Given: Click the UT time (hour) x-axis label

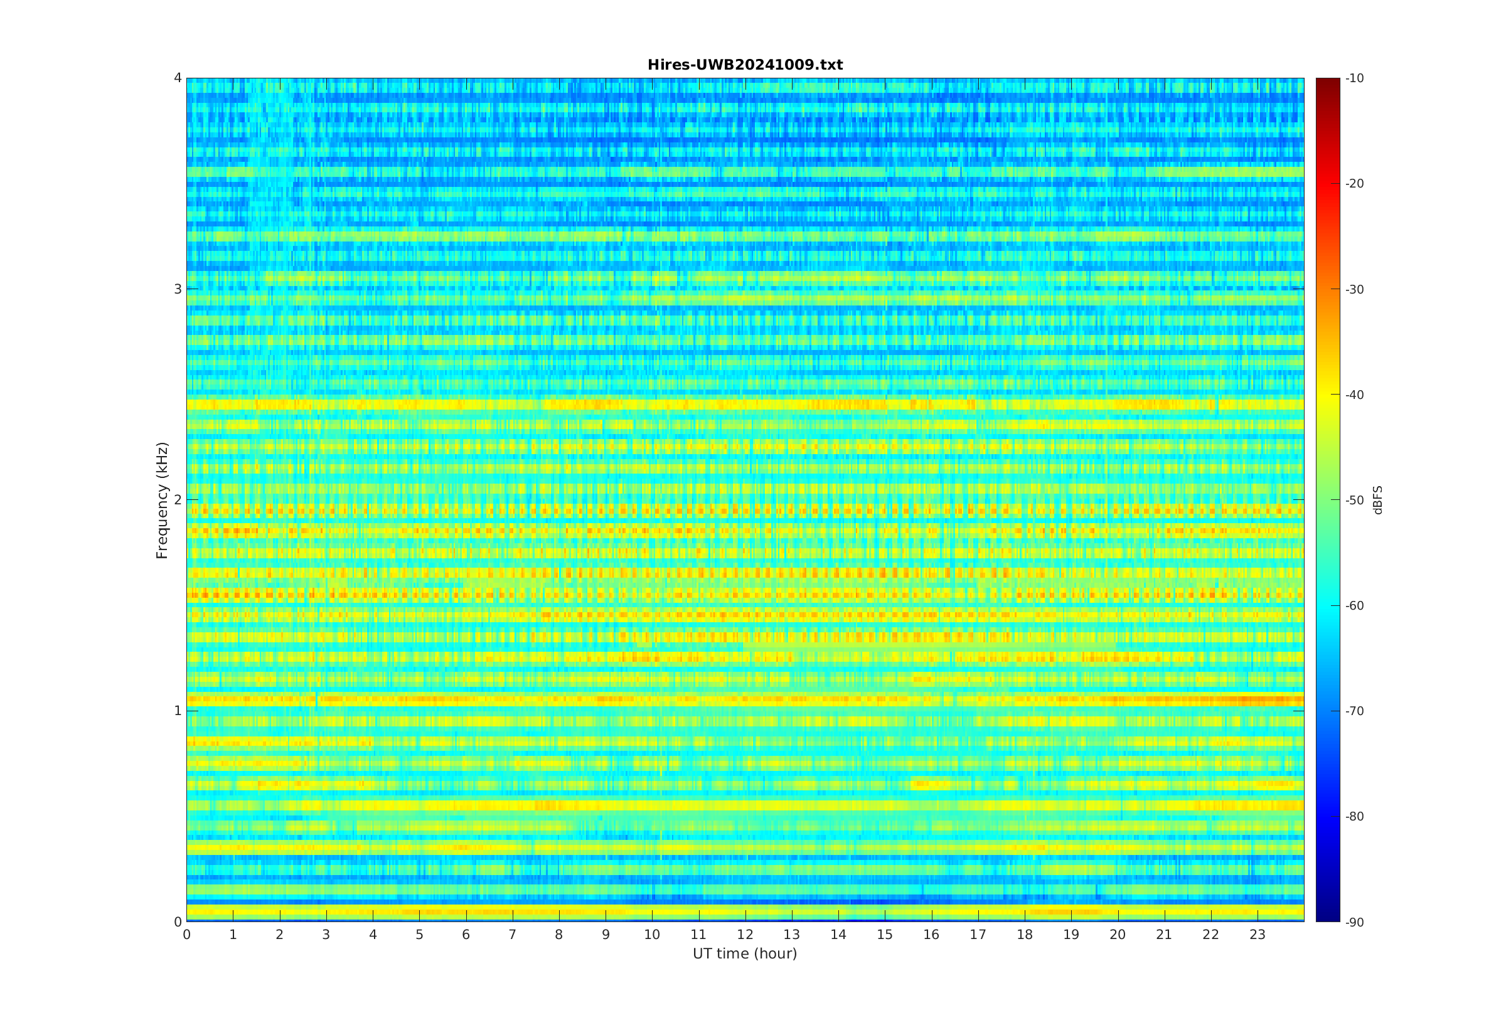Looking at the screenshot, I should coord(745,953).
